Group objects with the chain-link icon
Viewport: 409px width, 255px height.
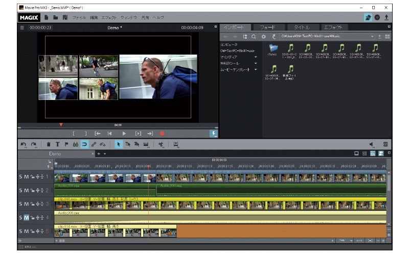click(94, 144)
